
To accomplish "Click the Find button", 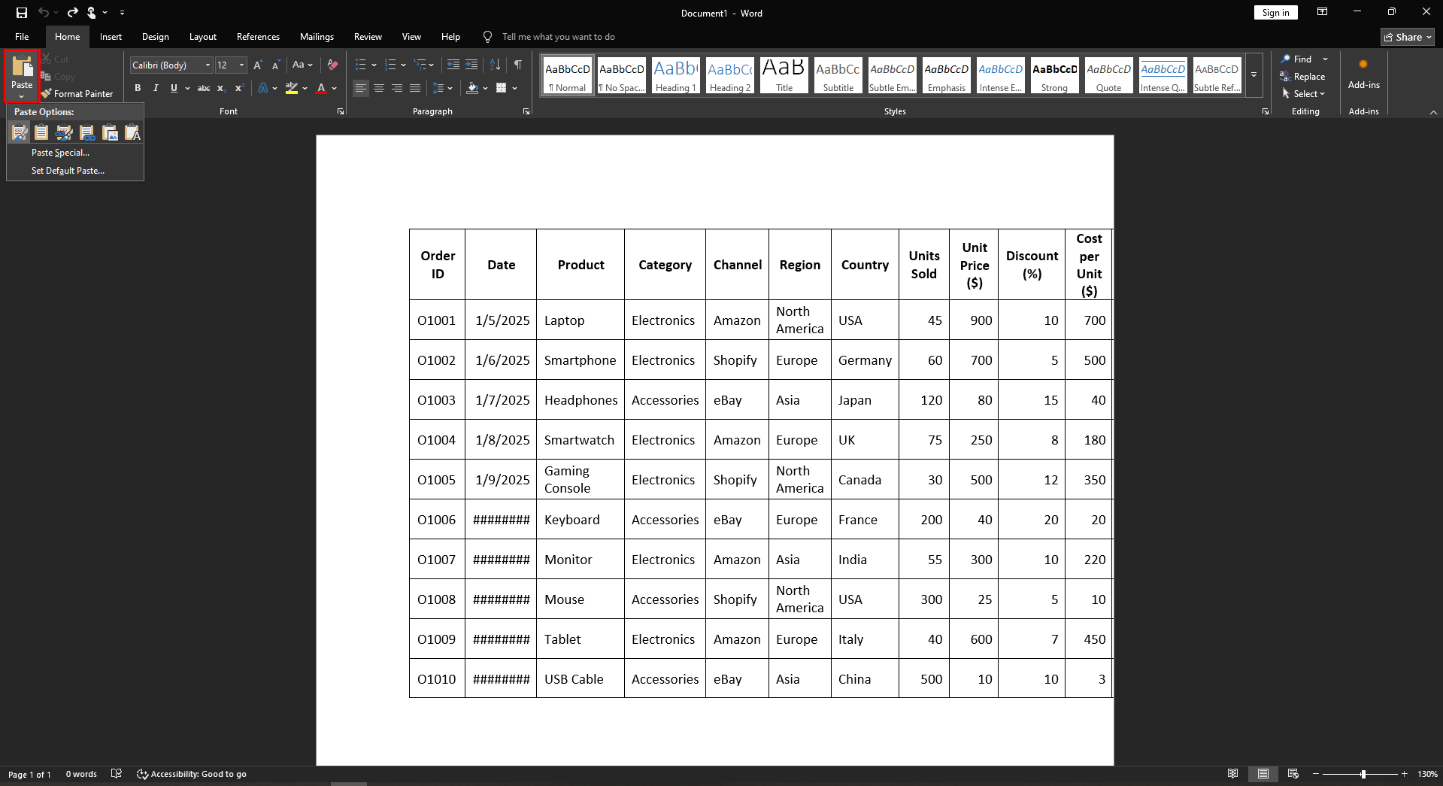I will pyautogui.click(x=1297, y=59).
